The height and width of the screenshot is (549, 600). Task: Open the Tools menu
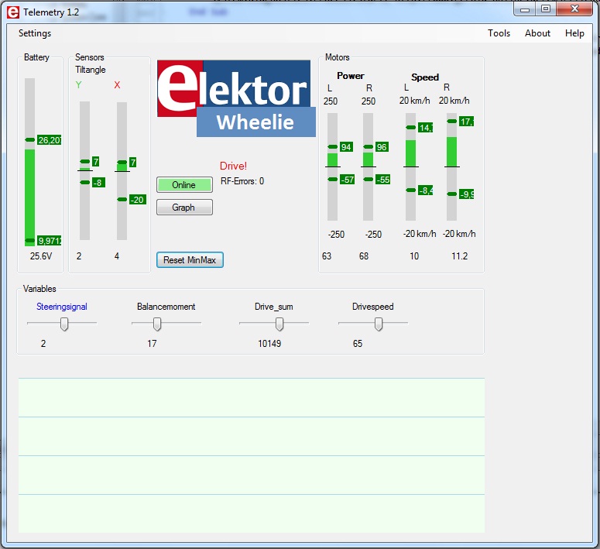499,33
